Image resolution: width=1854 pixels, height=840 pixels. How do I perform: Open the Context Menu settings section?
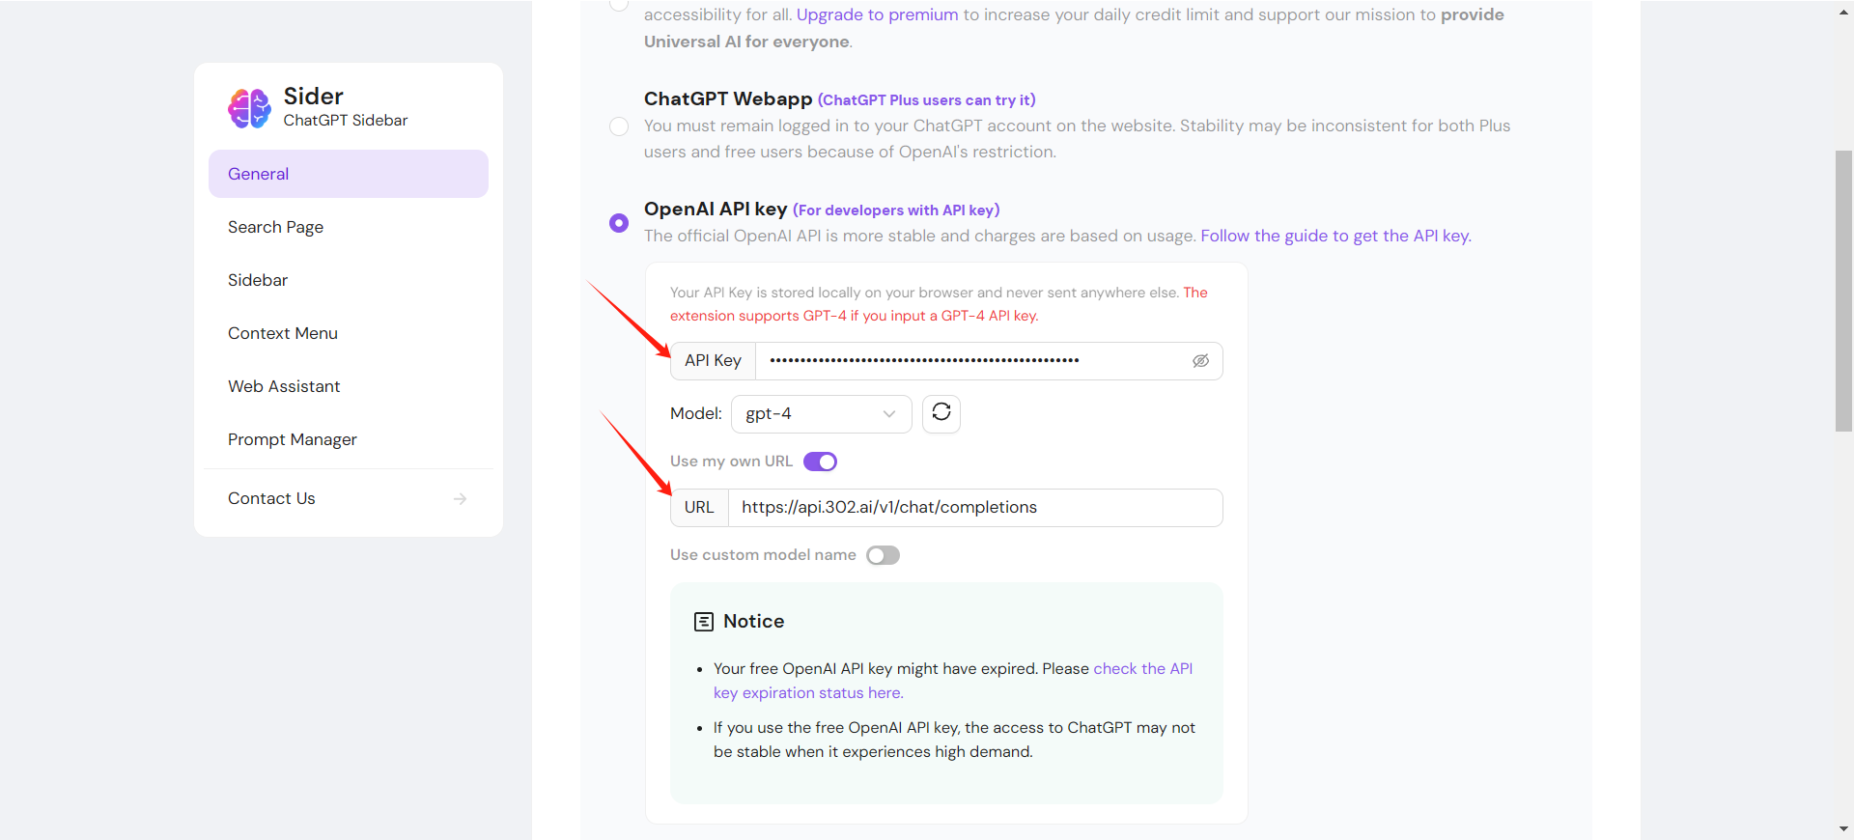click(282, 332)
